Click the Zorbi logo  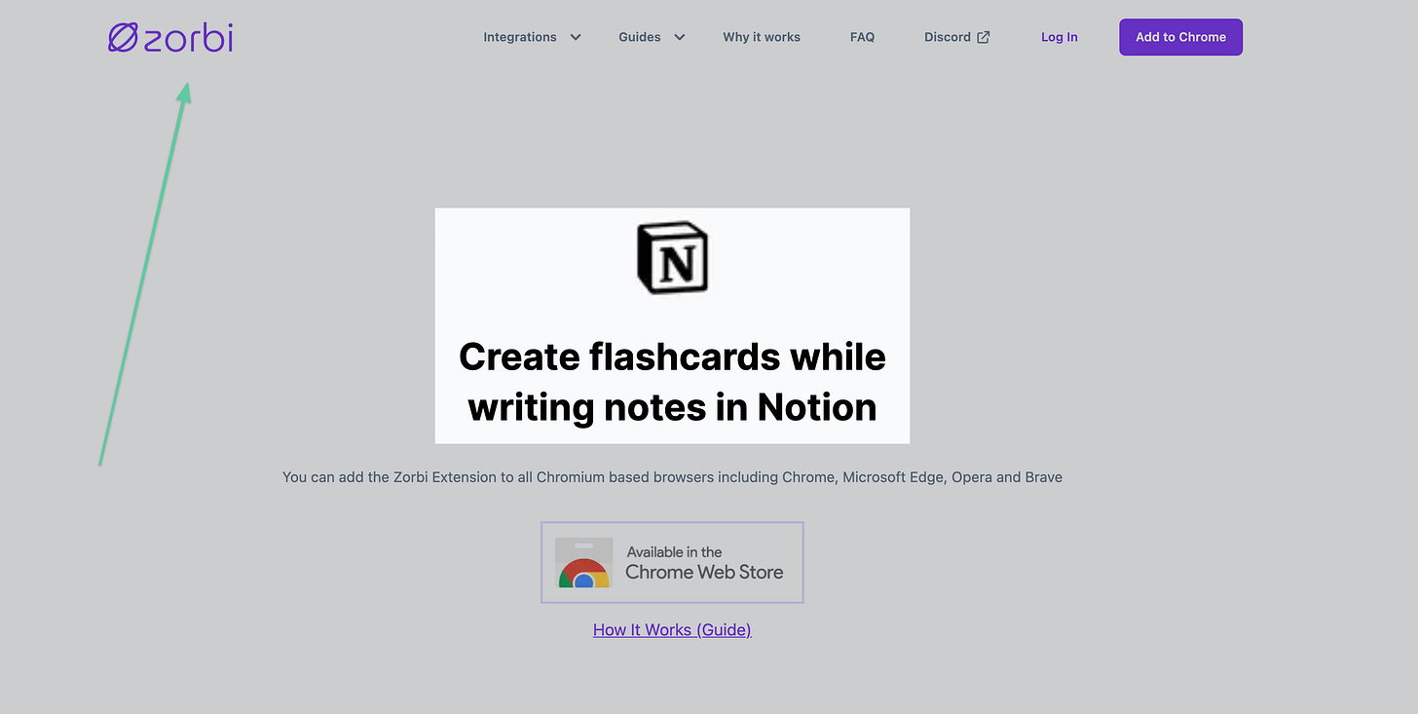tap(170, 37)
